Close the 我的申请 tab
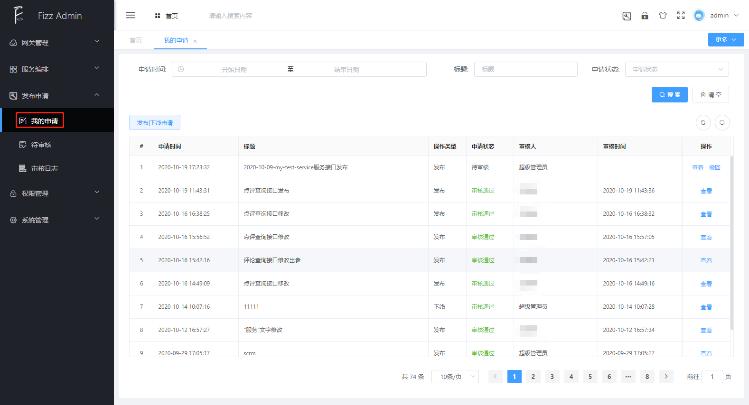Image resolution: width=749 pixels, height=405 pixels. [x=195, y=41]
